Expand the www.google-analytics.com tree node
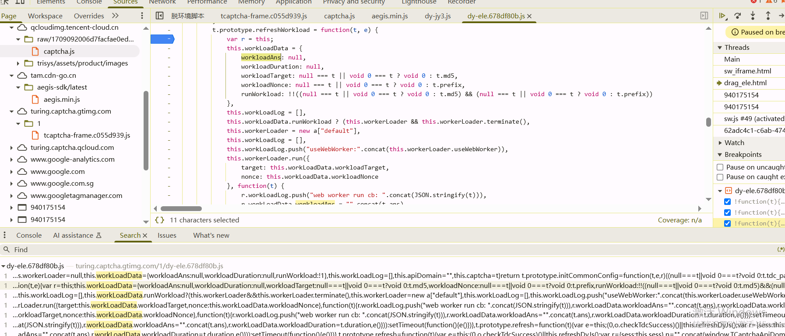Viewport: 785px width, 336px height. click(x=11, y=159)
